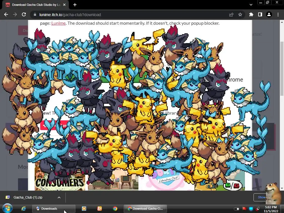This screenshot has height=213, width=284.
Task: Switch to the Downloads taskbar window
Action: 54,209
